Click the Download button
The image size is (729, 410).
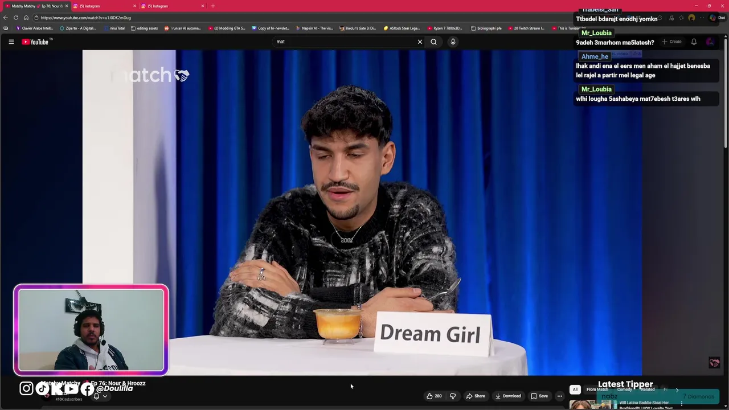(x=508, y=396)
